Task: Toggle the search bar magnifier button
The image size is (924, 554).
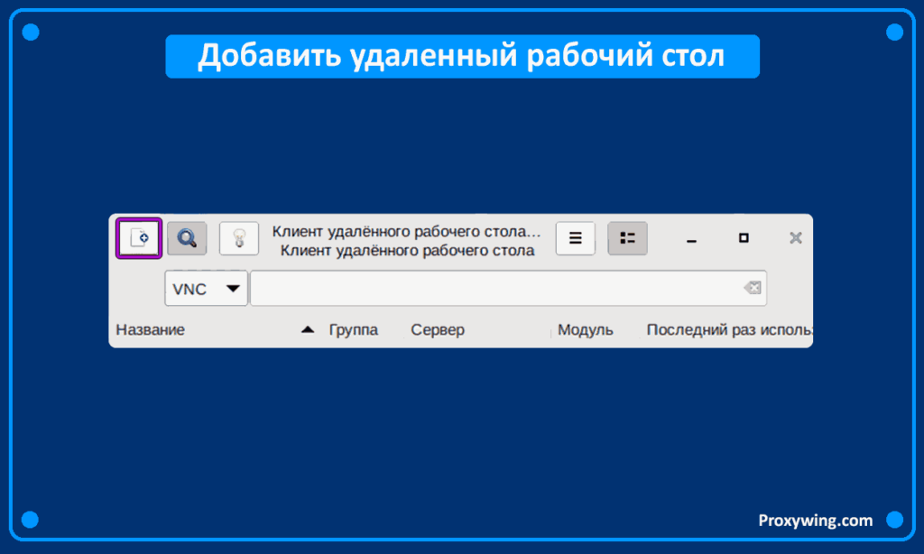Action: pos(187,238)
